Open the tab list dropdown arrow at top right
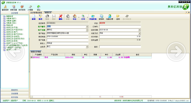This screenshot has height=103, width=191. (x=186, y=12)
